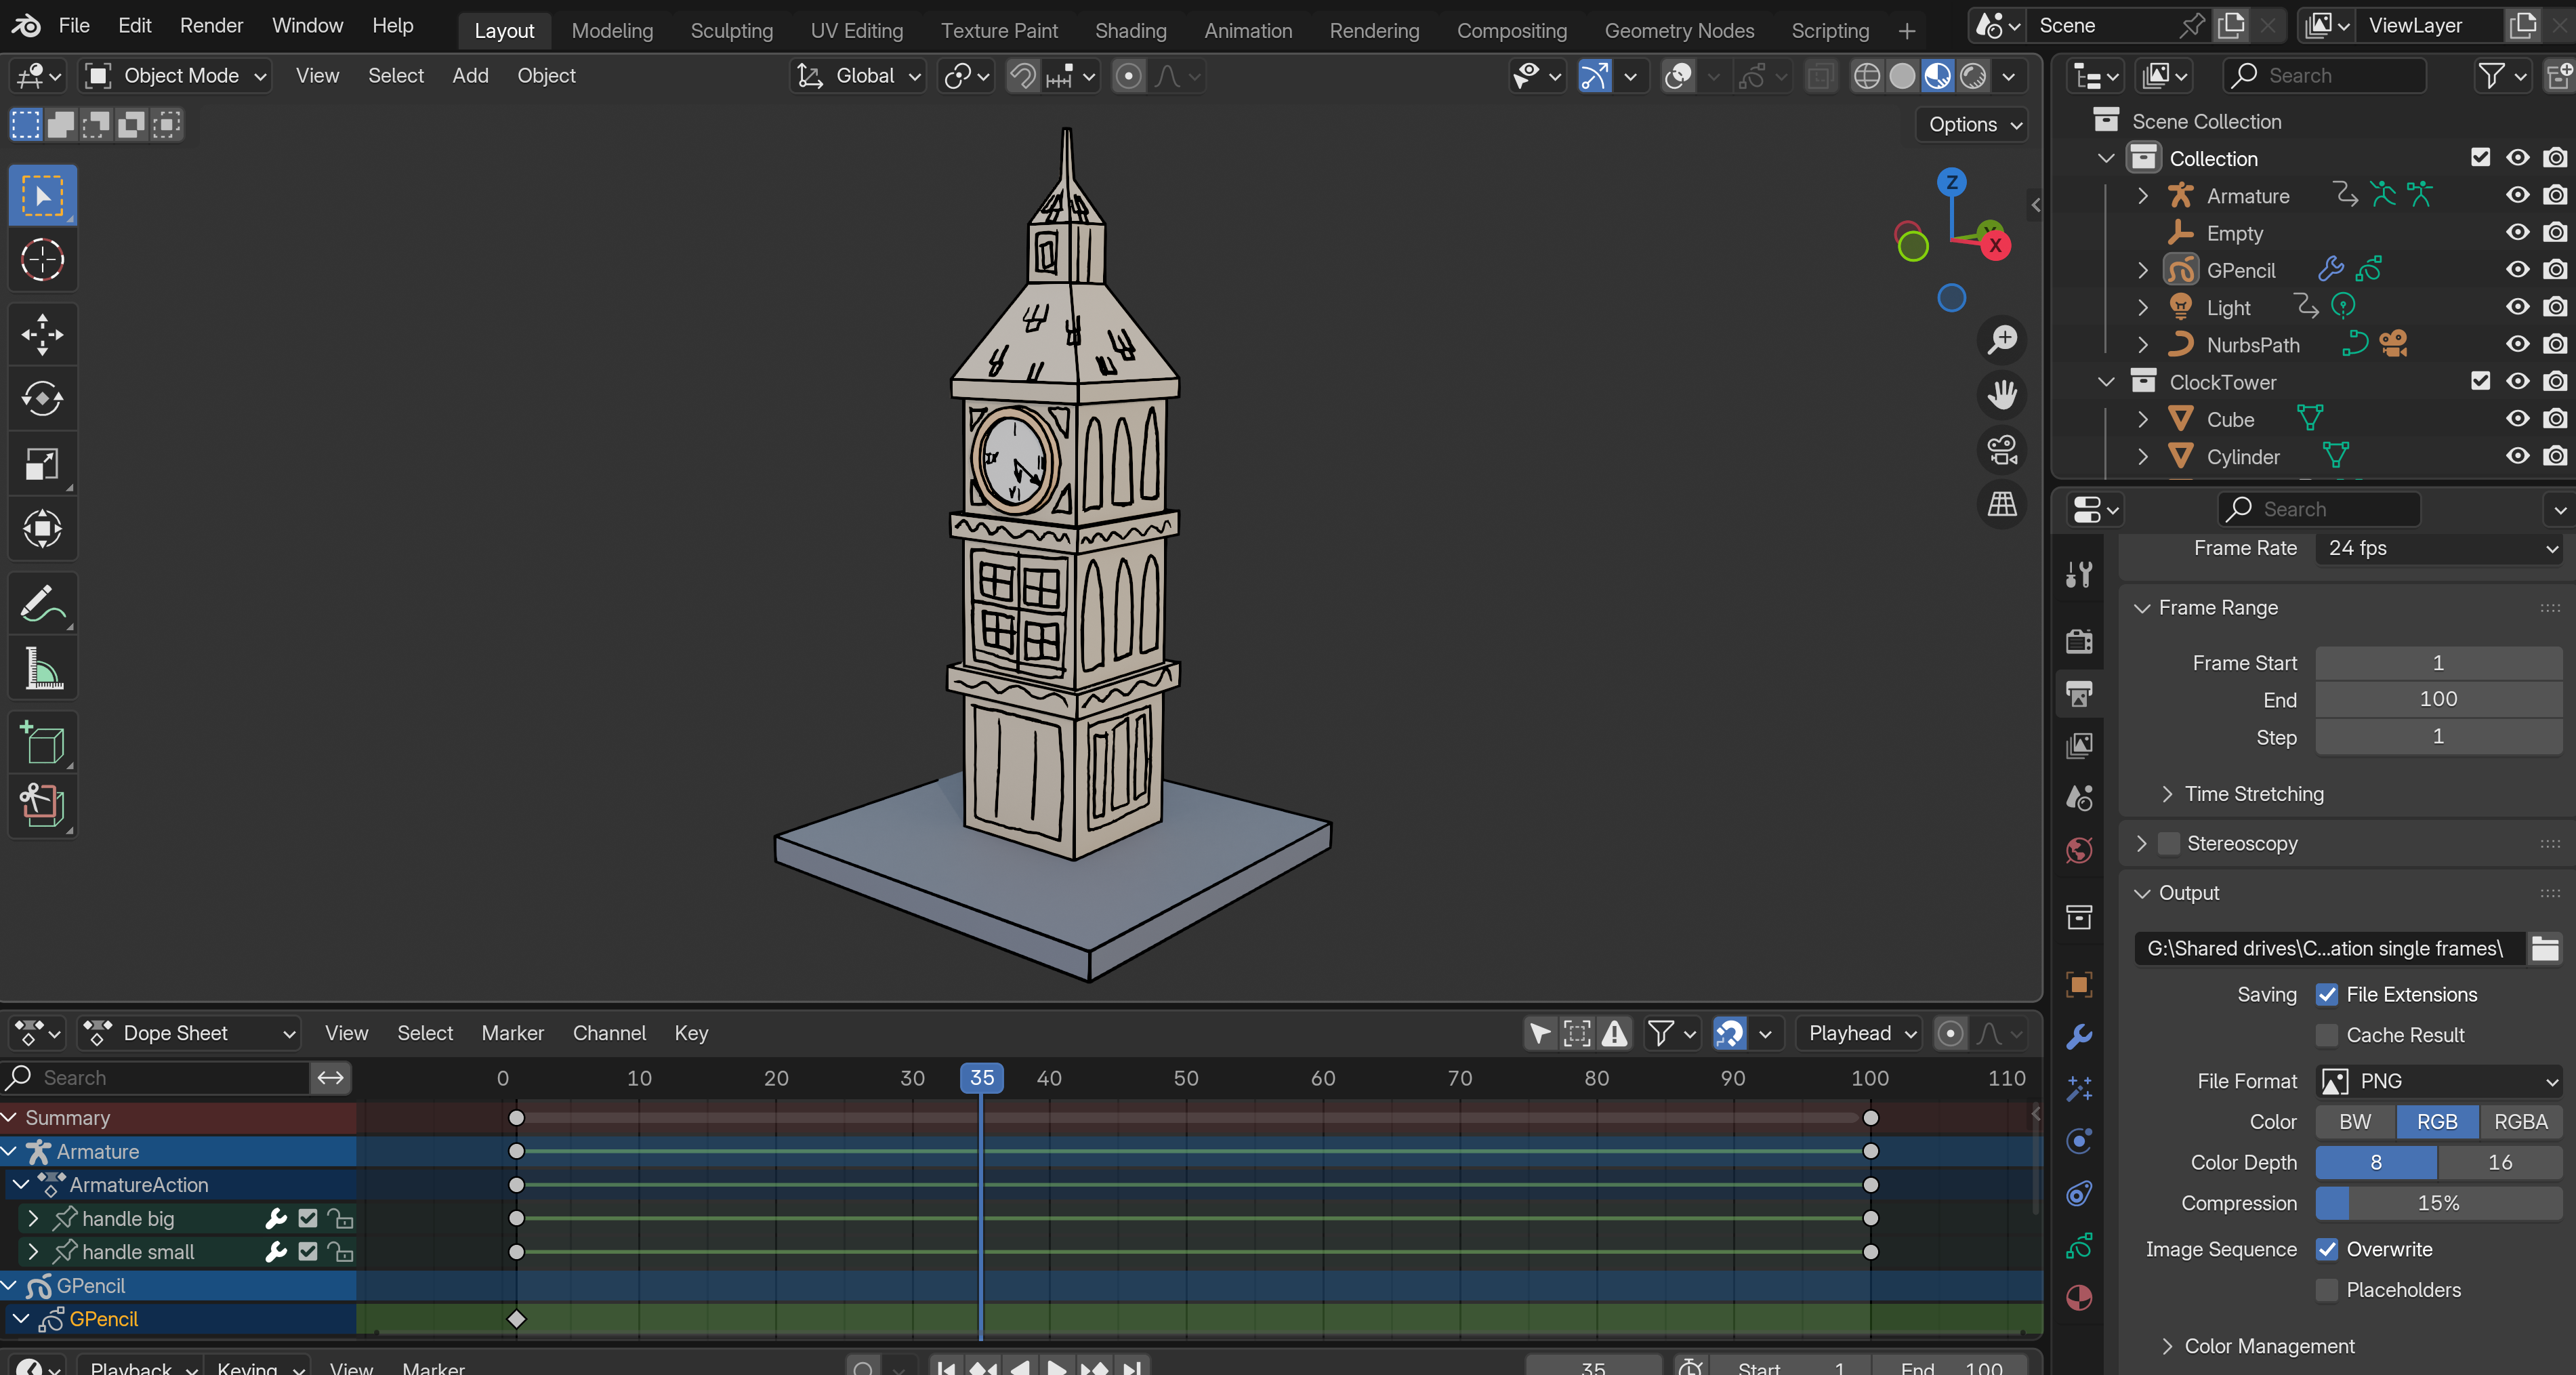Expand the handle big channel

click(33, 1218)
